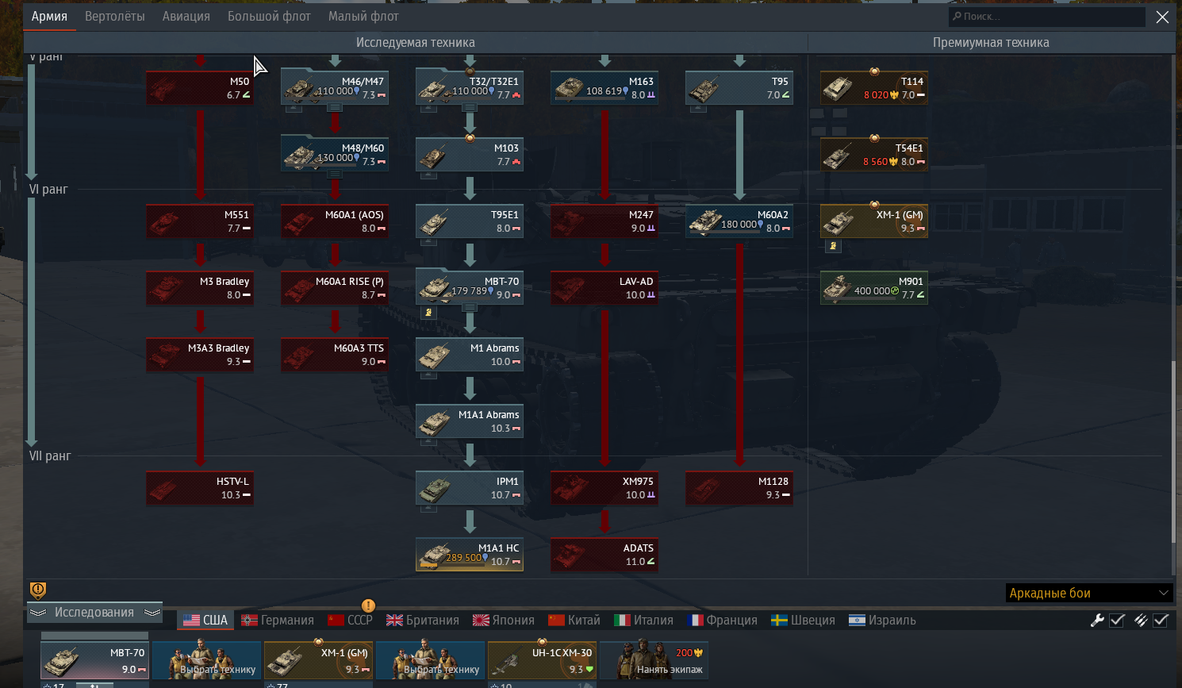Select the MBT-70 in the research tree

pyautogui.click(x=470, y=287)
